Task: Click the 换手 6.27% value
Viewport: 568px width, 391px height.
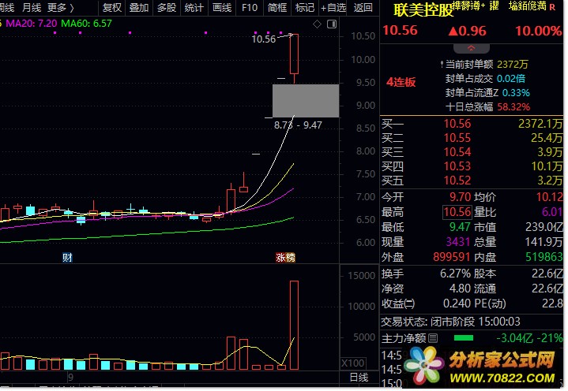Action: pyautogui.click(x=455, y=274)
